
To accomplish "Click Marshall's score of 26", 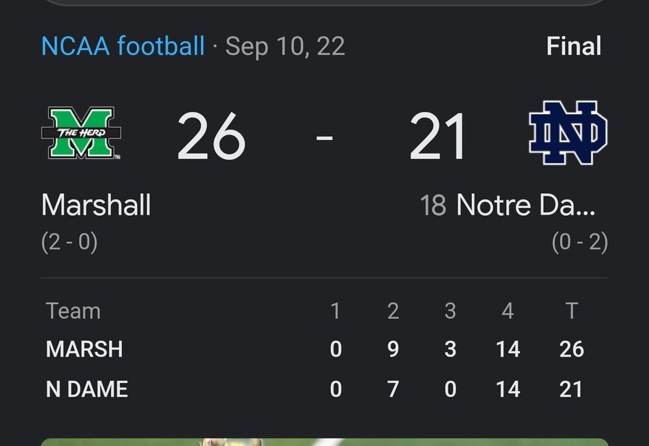I will [211, 137].
